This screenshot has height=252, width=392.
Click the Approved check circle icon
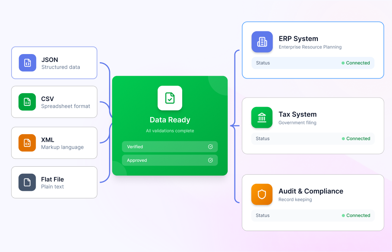(x=211, y=160)
